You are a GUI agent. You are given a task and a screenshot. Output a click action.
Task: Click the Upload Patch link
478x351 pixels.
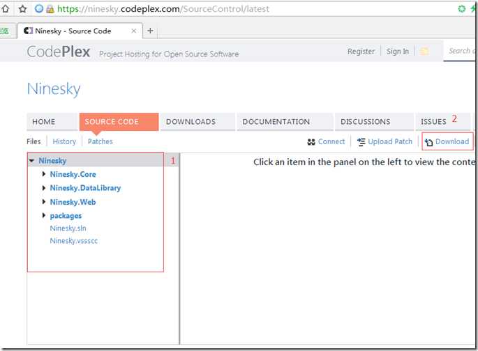point(390,141)
